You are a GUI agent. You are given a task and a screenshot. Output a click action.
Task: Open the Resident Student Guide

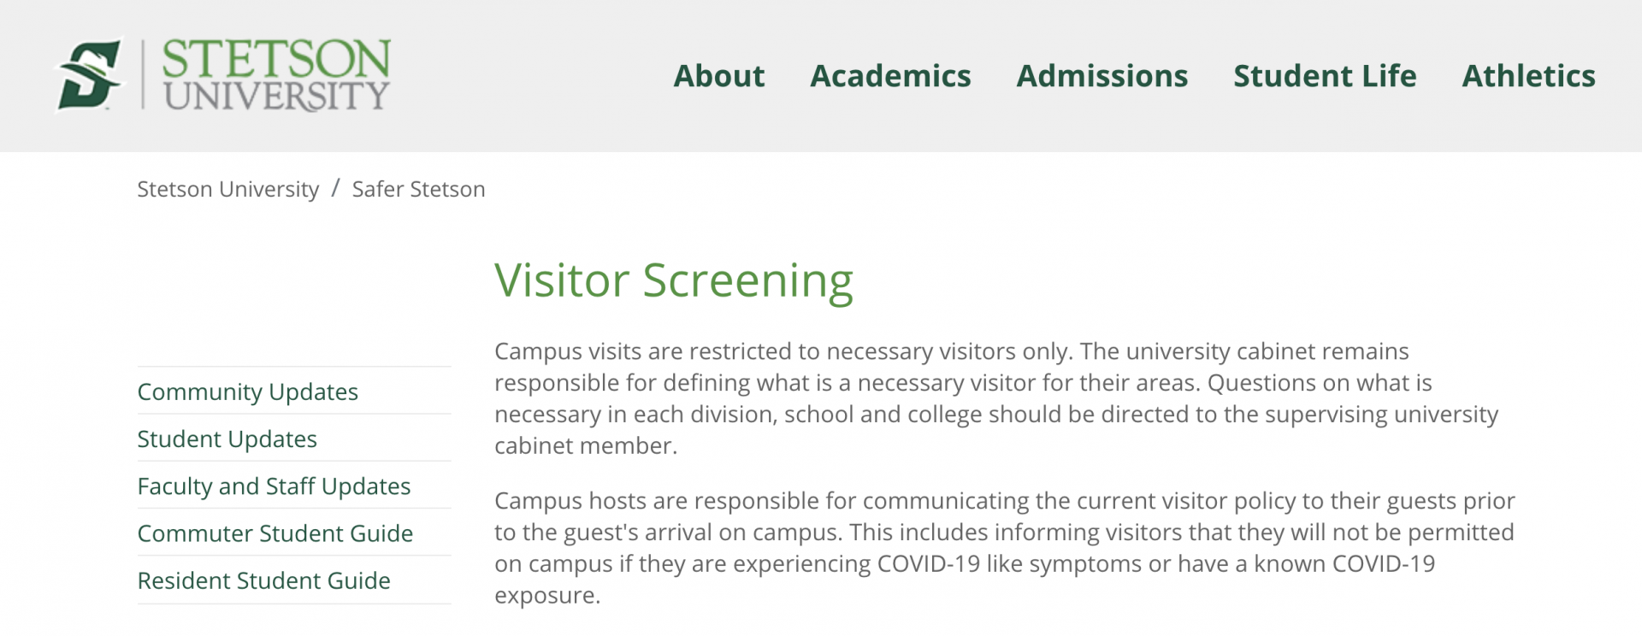(x=263, y=580)
